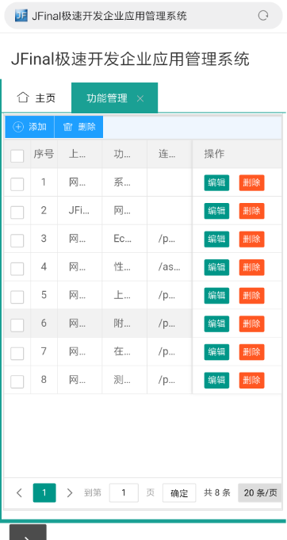Screen dimensions: 287x540
Task: Expand sidebar with bottom arrow button
Action: pos(28,532)
